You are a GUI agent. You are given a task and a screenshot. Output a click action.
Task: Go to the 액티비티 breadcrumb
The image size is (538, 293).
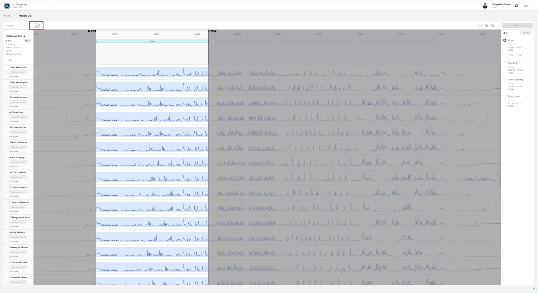(7, 16)
